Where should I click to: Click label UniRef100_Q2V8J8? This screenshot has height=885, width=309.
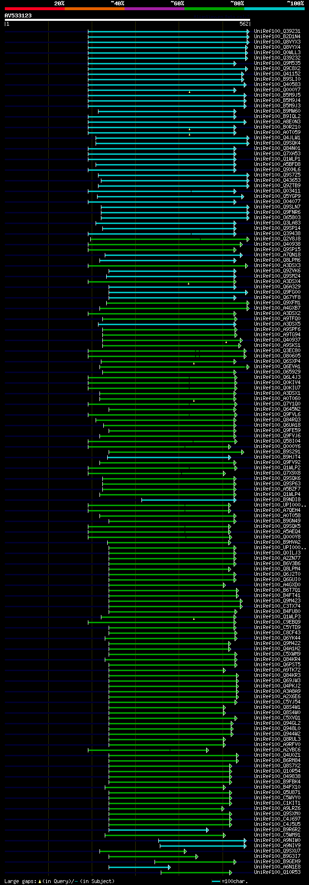[x=277, y=239]
